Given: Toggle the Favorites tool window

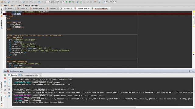Looking at the screenshot, I should pyautogui.click(x=2, y=101).
